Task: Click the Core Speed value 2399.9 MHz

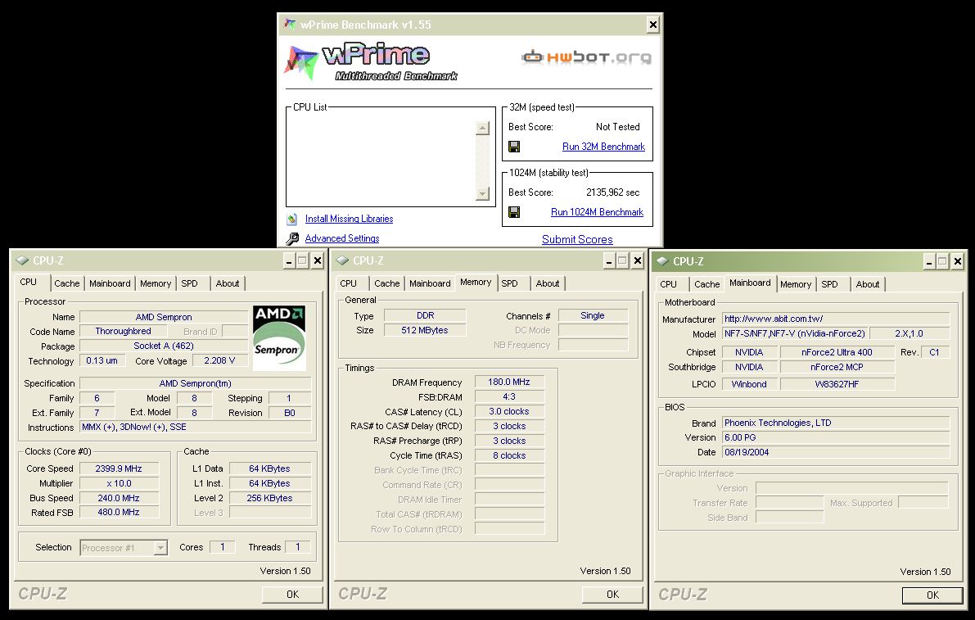Action: point(119,468)
